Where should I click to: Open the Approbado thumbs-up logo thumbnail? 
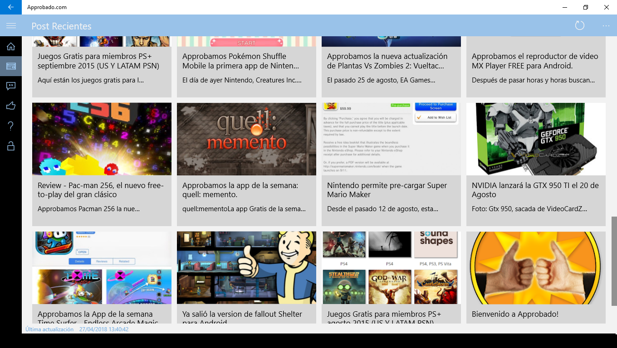point(536,268)
